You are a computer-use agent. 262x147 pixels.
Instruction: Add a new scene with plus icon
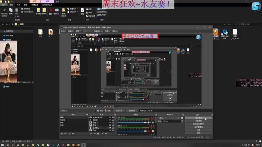pyautogui.click(x=62, y=134)
